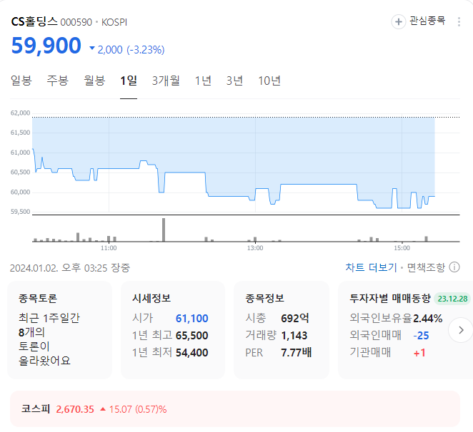The height and width of the screenshot is (432, 473).
Task: Select the 주봉 chart tab
Action: click(58, 81)
